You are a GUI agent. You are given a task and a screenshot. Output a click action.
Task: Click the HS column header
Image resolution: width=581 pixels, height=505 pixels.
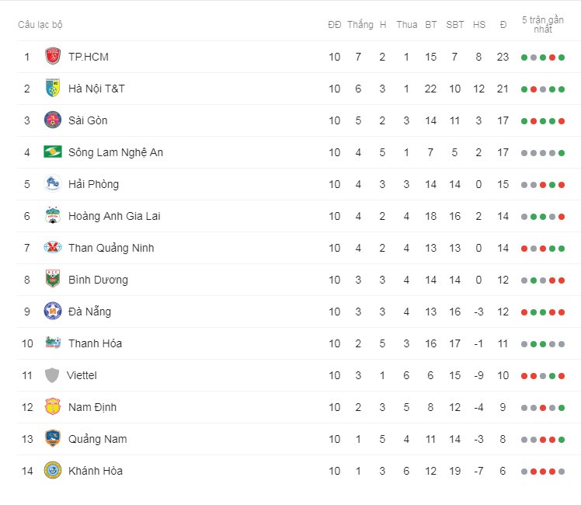tap(479, 25)
